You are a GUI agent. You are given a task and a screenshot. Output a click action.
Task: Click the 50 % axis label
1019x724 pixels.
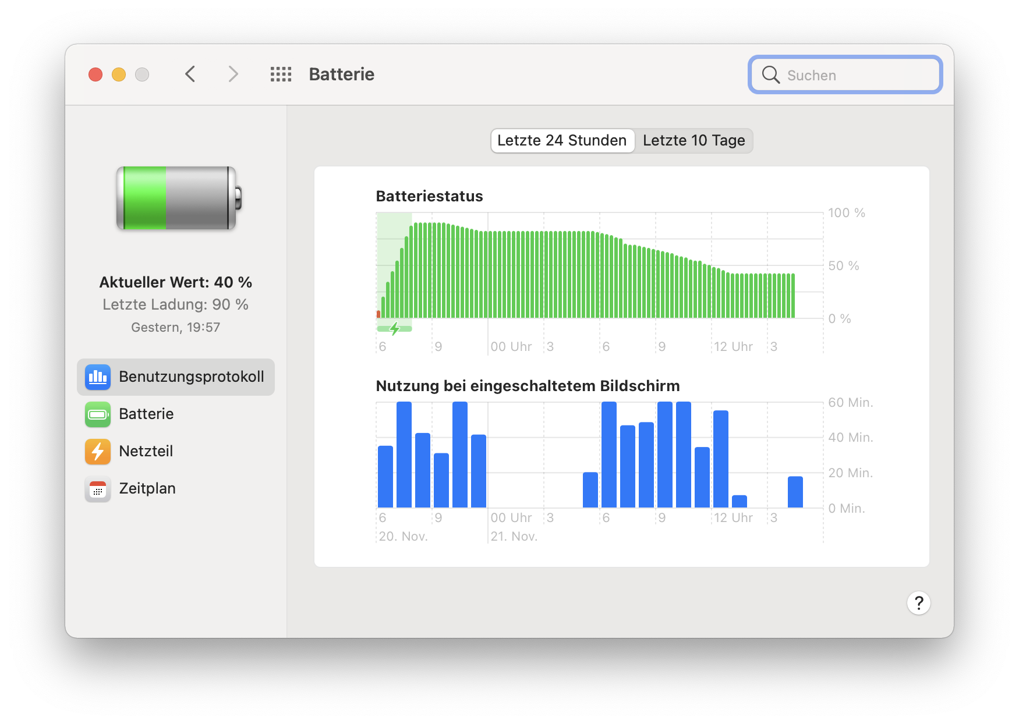pyautogui.click(x=844, y=266)
